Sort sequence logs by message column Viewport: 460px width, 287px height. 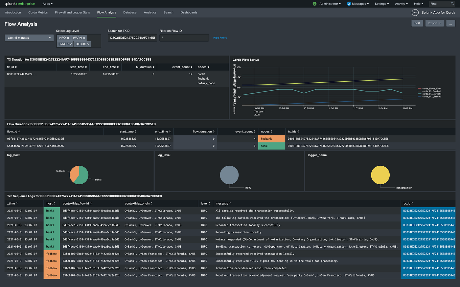pyautogui.click(x=223, y=204)
